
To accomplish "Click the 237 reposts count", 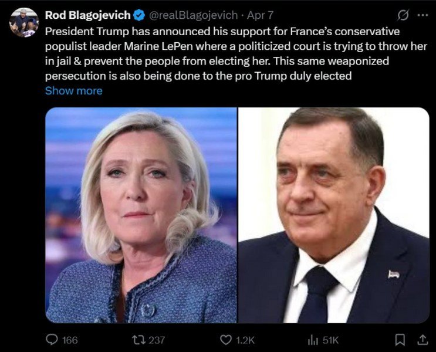I will click(x=157, y=340).
